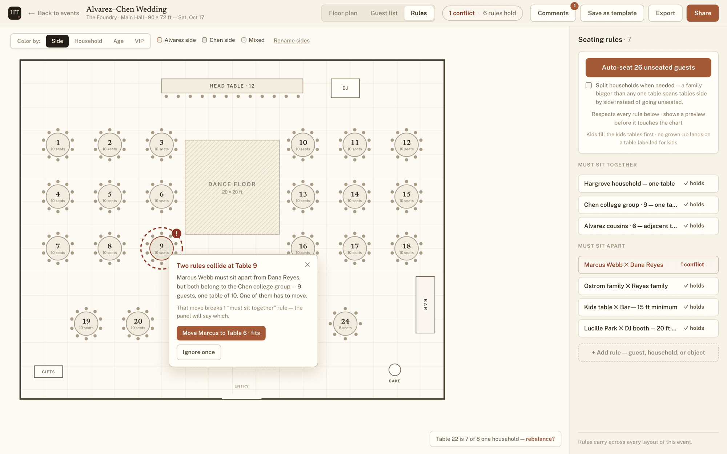Color by Household
This screenshot has width=727, height=454.
tap(88, 41)
